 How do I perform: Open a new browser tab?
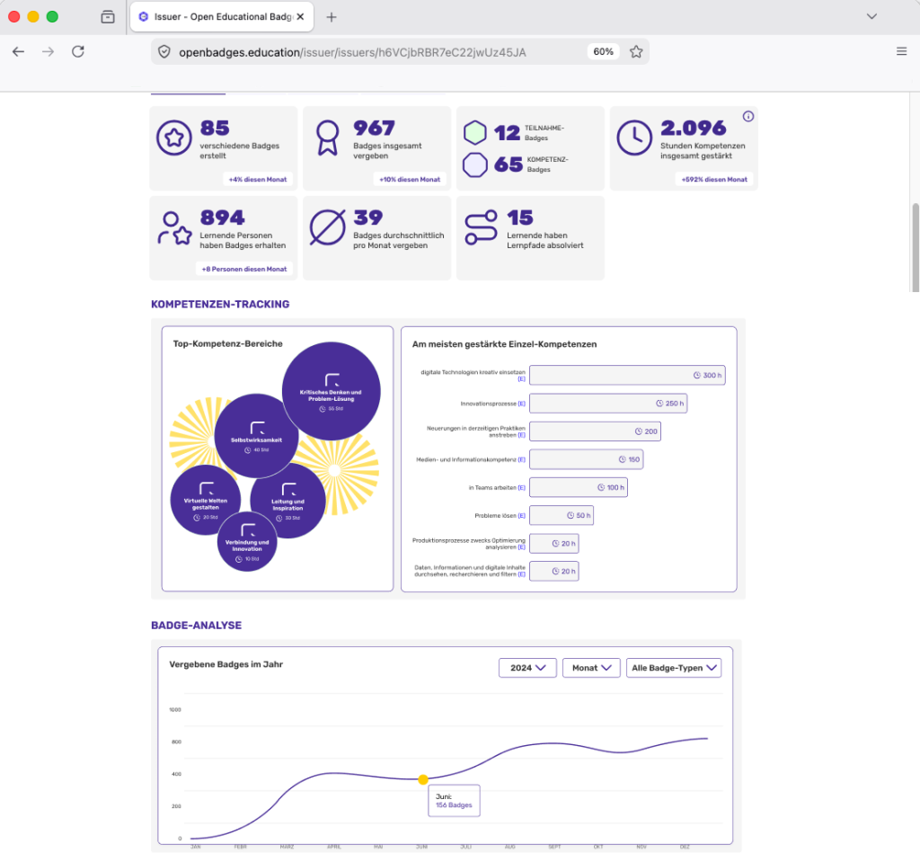pos(332,17)
